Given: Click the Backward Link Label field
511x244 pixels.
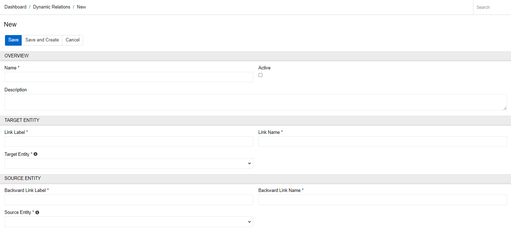Looking at the screenshot, I should pyautogui.click(x=129, y=200).
